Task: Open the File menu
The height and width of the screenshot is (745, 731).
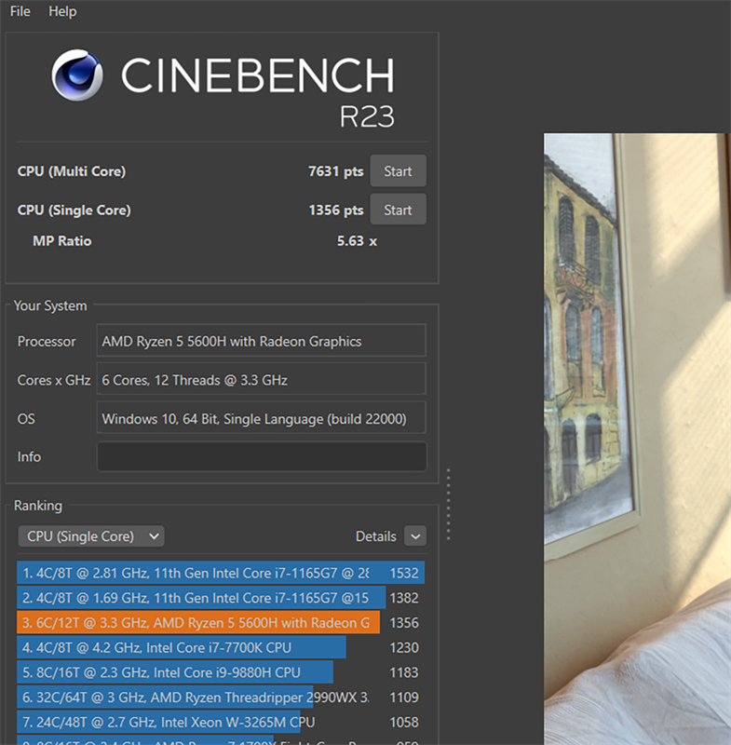Action: click(x=20, y=11)
